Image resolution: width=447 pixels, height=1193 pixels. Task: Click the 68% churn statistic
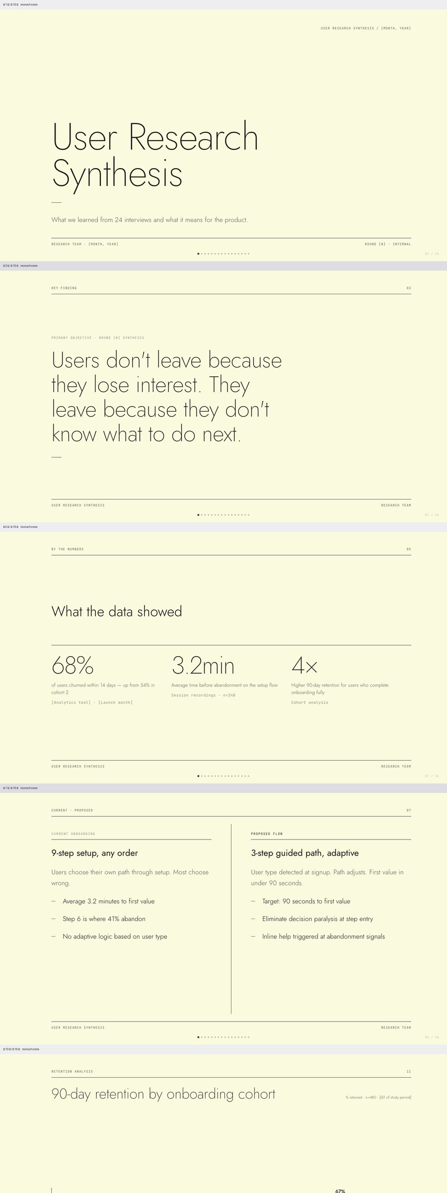click(x=73, y=666)
